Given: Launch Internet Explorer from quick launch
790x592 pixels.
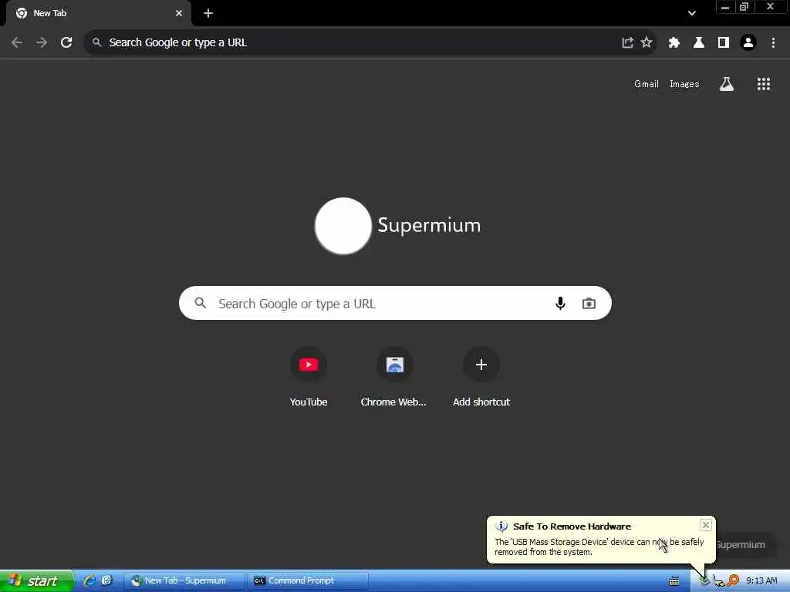Looking at the screenshot, I should 89,580.
